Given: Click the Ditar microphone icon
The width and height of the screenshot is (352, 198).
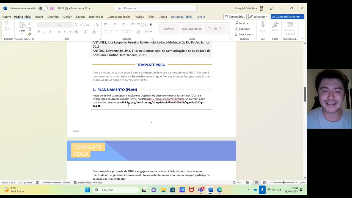Looking at the screenshot, I should tap(263, 25).
